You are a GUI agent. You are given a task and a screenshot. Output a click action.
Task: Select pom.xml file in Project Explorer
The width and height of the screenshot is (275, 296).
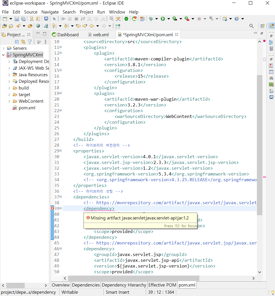27,108
